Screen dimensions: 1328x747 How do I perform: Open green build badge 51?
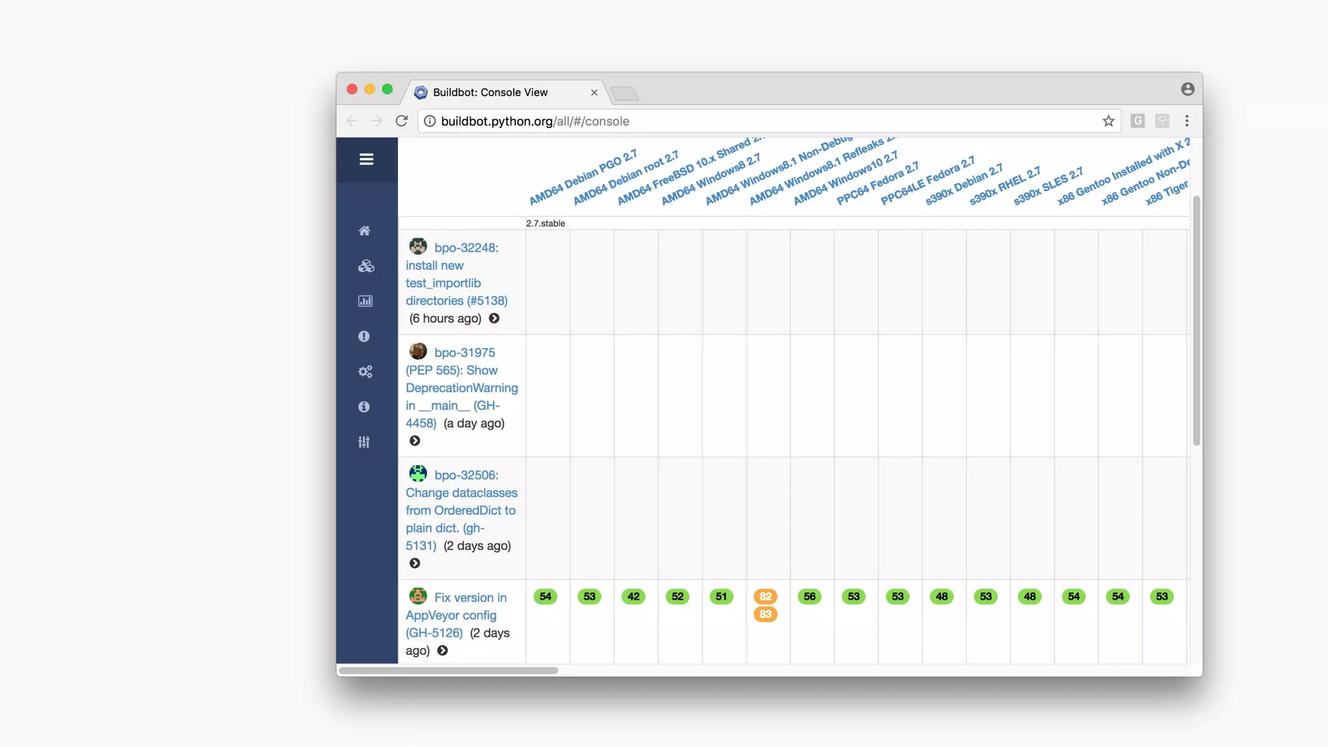(x=722, y=597)
